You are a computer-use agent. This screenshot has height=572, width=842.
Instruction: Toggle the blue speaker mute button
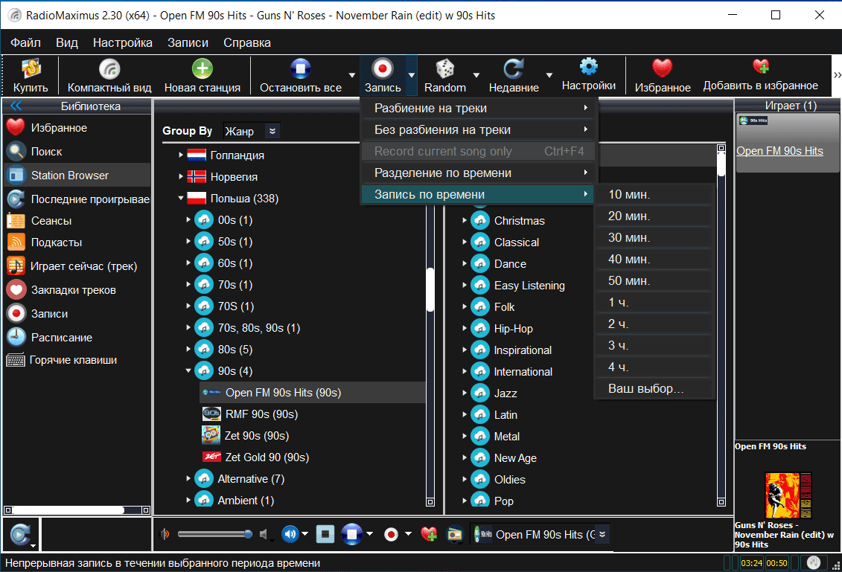pos(290,534)
